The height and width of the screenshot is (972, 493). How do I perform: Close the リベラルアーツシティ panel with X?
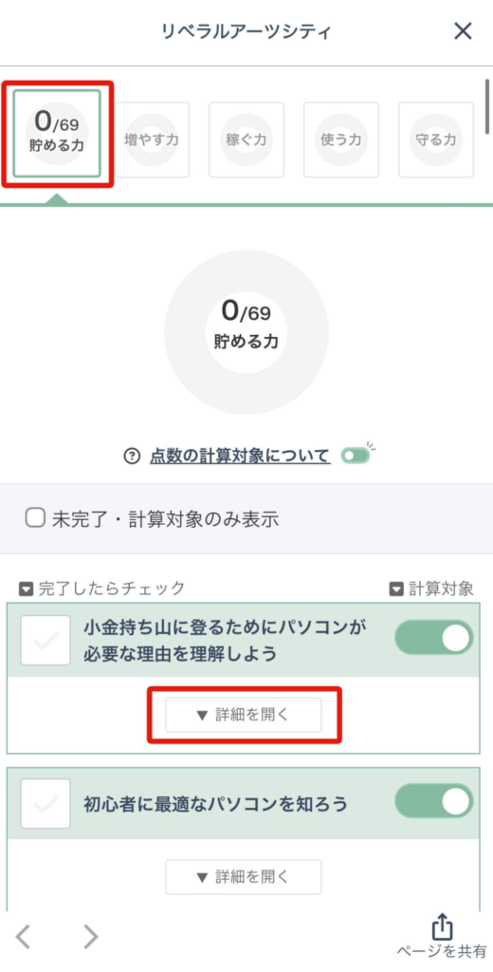(x=463, y=31)
